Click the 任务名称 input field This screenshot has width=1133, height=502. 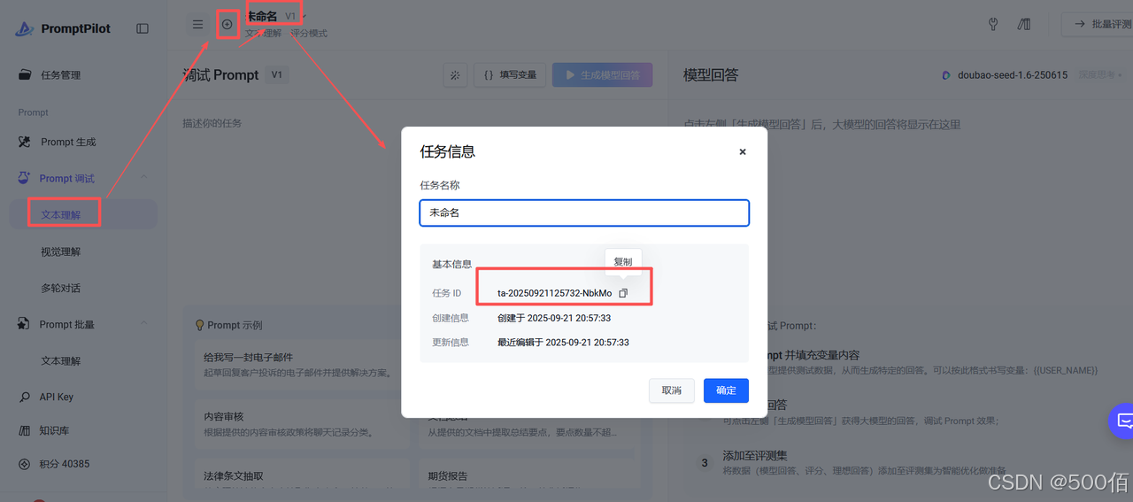point(584,212)
